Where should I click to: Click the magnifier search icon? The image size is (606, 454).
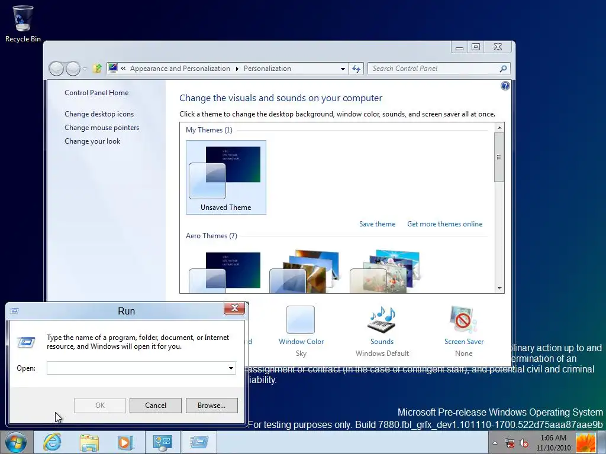[503, 69]
